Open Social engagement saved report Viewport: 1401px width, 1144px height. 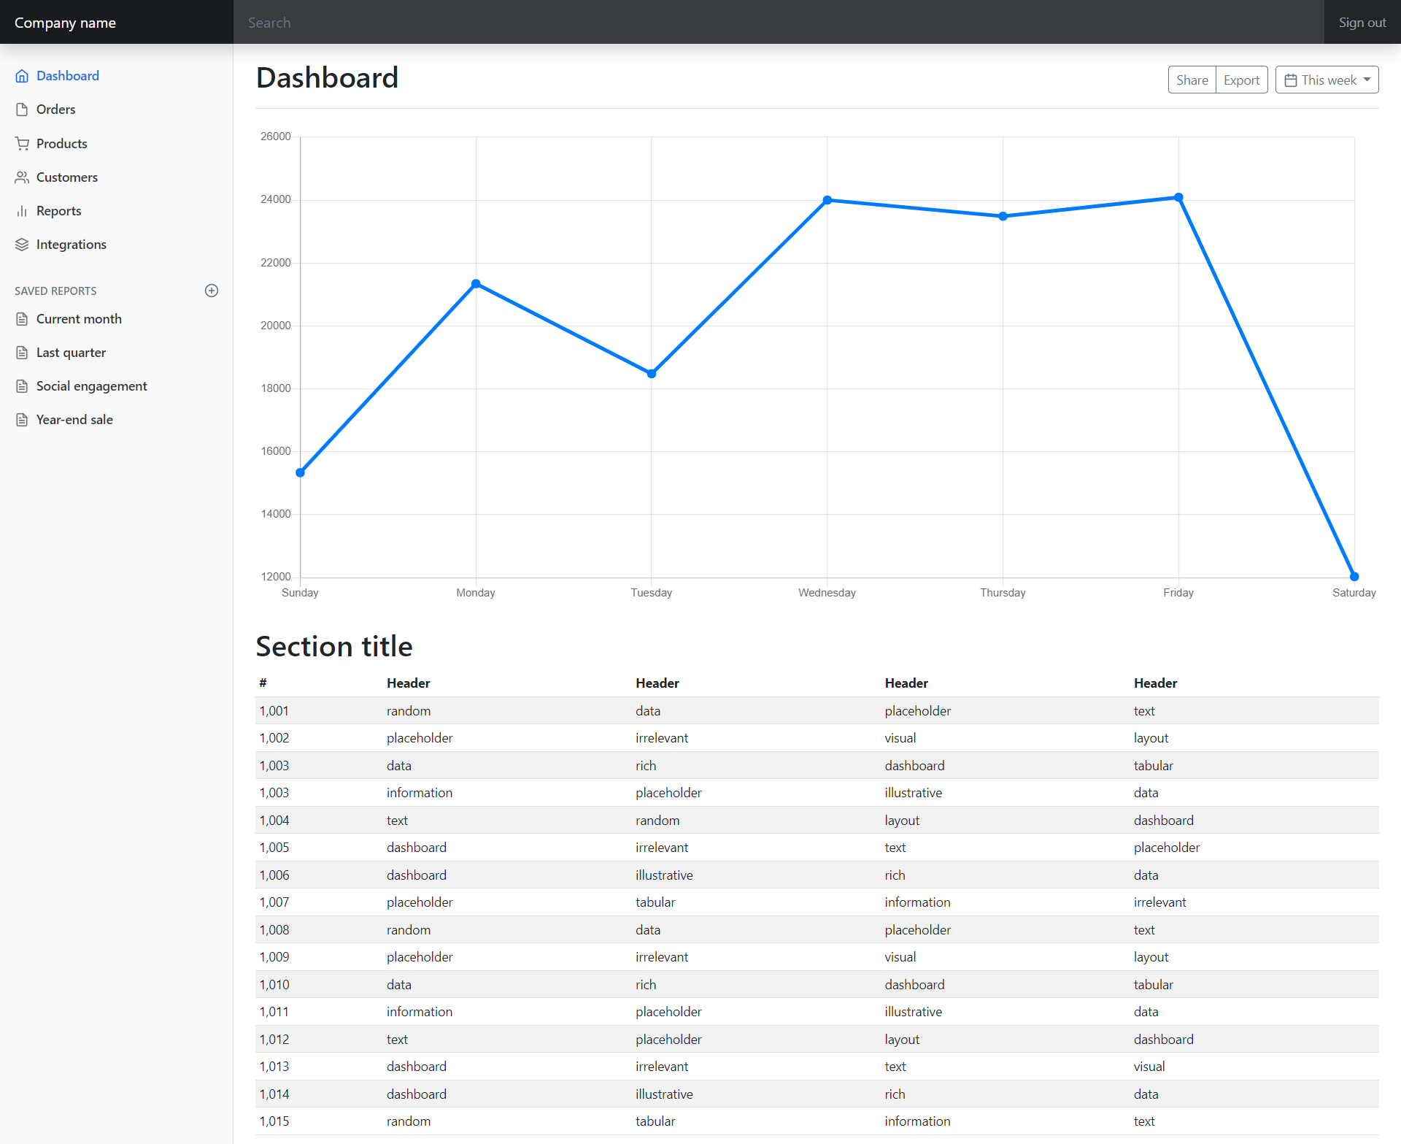91,386
